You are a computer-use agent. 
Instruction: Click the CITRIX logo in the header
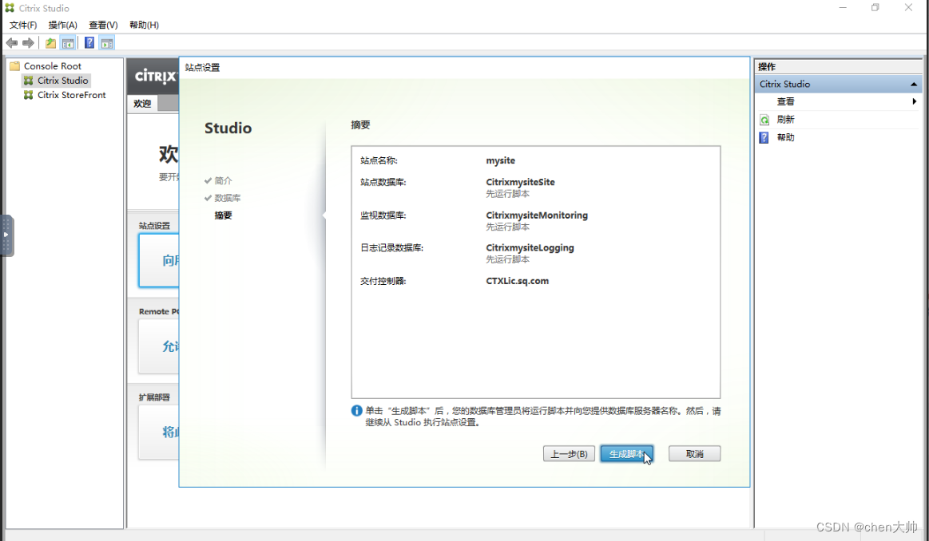point(155,76)
